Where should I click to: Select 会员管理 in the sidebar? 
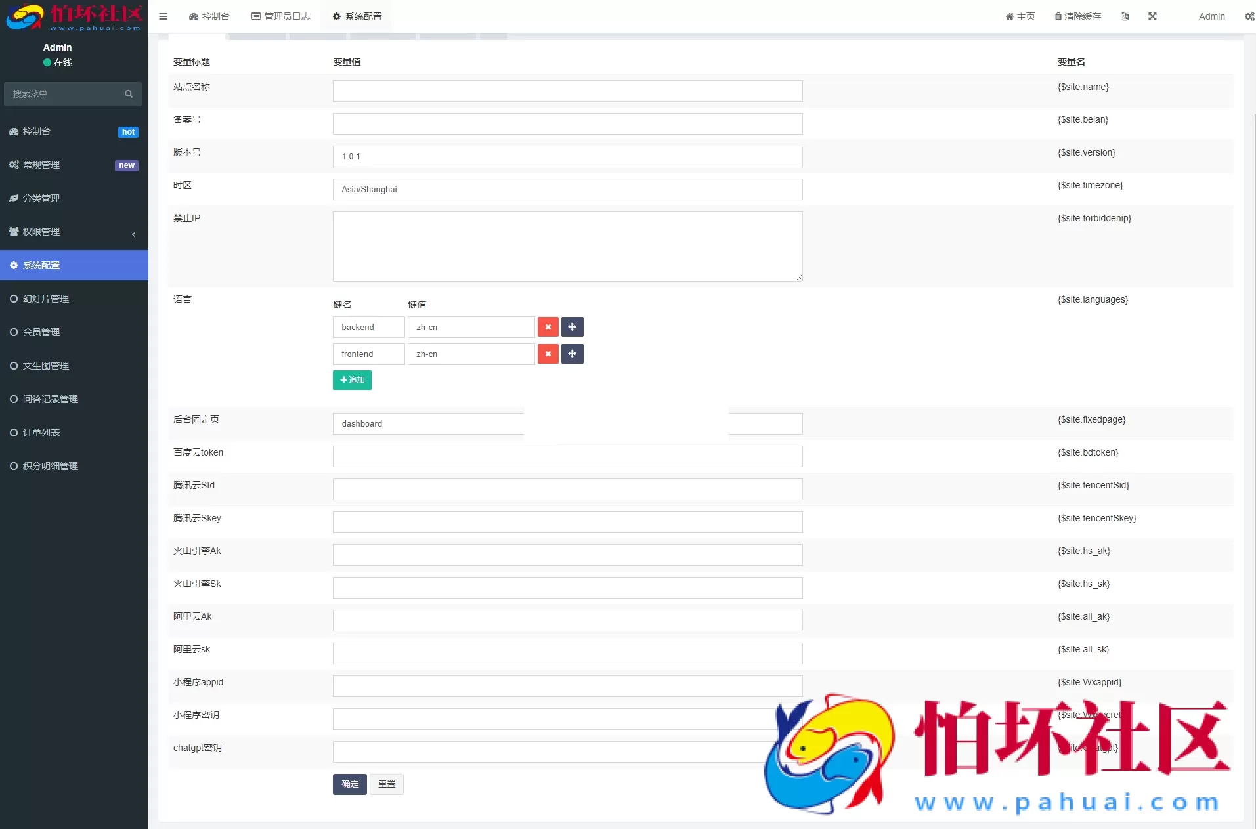click(42, 332)
